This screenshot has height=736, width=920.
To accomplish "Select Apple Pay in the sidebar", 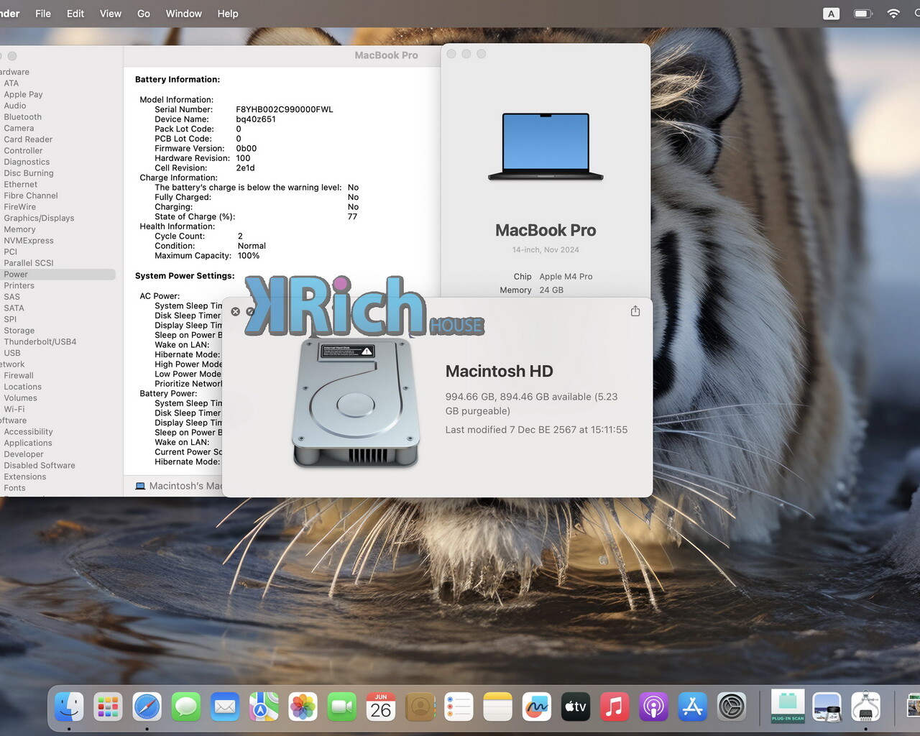I will (x=23, y=94).
